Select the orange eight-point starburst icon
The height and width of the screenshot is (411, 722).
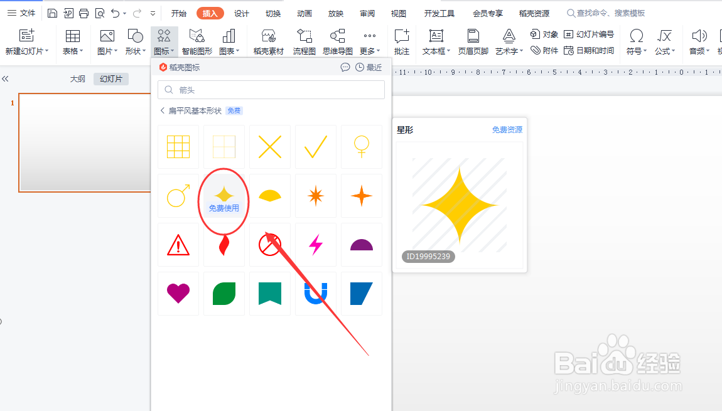[x=316, y=196]
